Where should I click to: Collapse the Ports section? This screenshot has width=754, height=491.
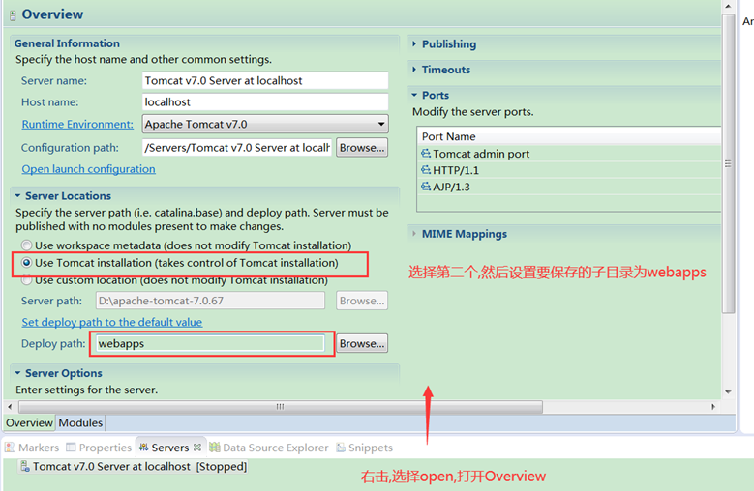point(414,95)
